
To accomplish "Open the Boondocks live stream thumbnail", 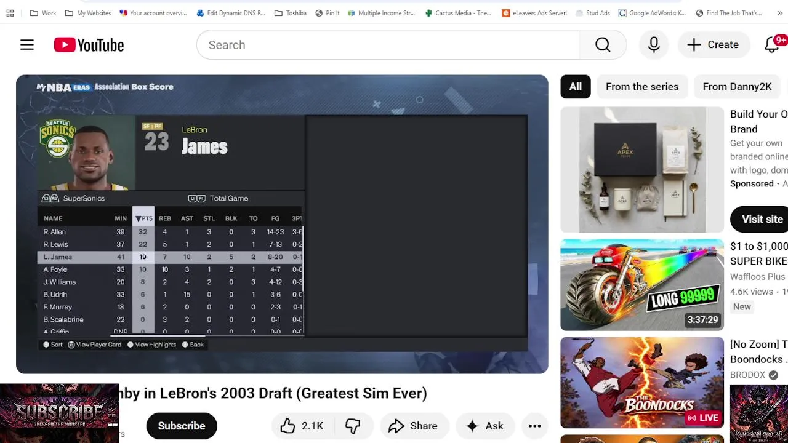I will pos(642,383).
